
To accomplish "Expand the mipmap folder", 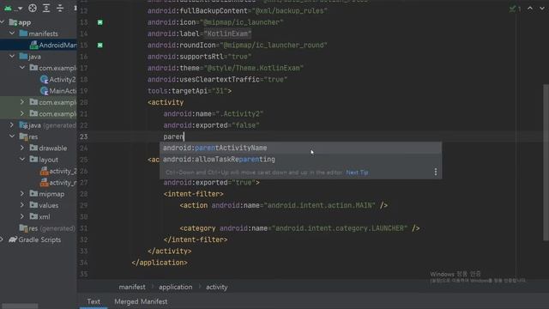I will [x=22, y=194].
